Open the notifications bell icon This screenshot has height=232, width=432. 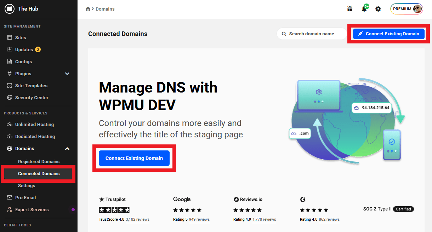click(x=364, y=9)
